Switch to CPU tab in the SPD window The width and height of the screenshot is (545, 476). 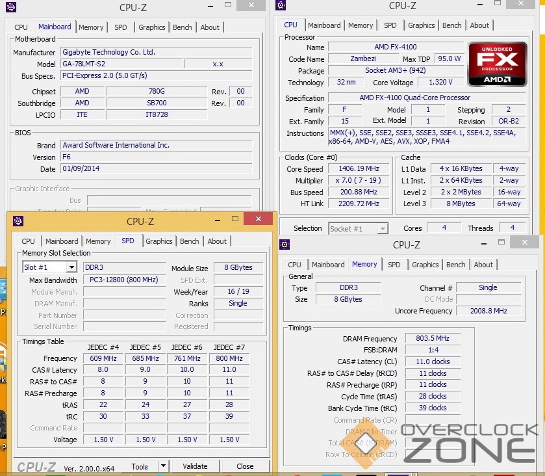(28, 241)
